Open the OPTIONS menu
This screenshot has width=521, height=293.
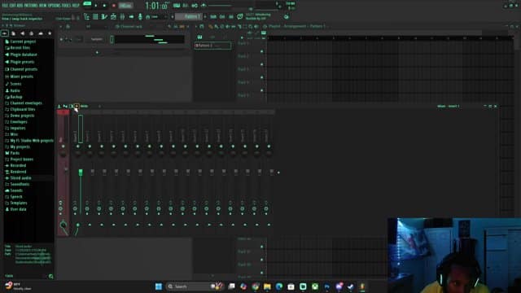tap(55, 6)
